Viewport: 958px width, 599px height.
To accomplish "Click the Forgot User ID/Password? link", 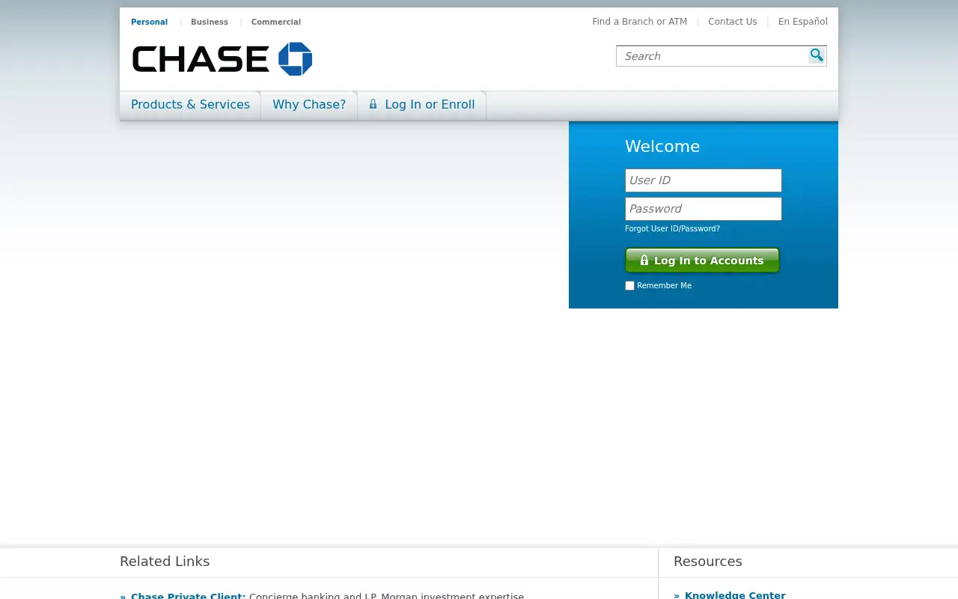I will (672, 229).
